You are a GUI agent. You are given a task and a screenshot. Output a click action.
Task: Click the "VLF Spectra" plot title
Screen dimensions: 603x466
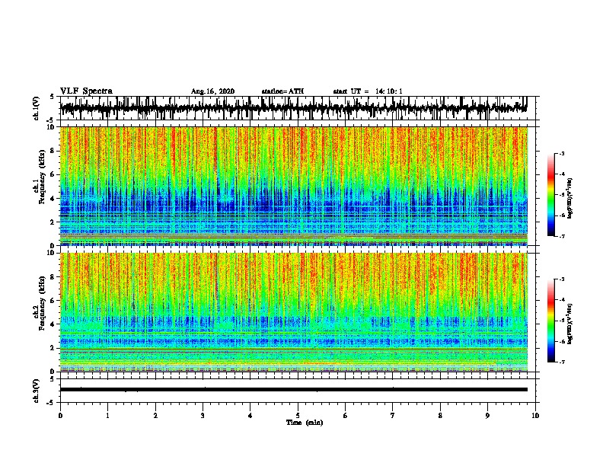tap(86, 91)
